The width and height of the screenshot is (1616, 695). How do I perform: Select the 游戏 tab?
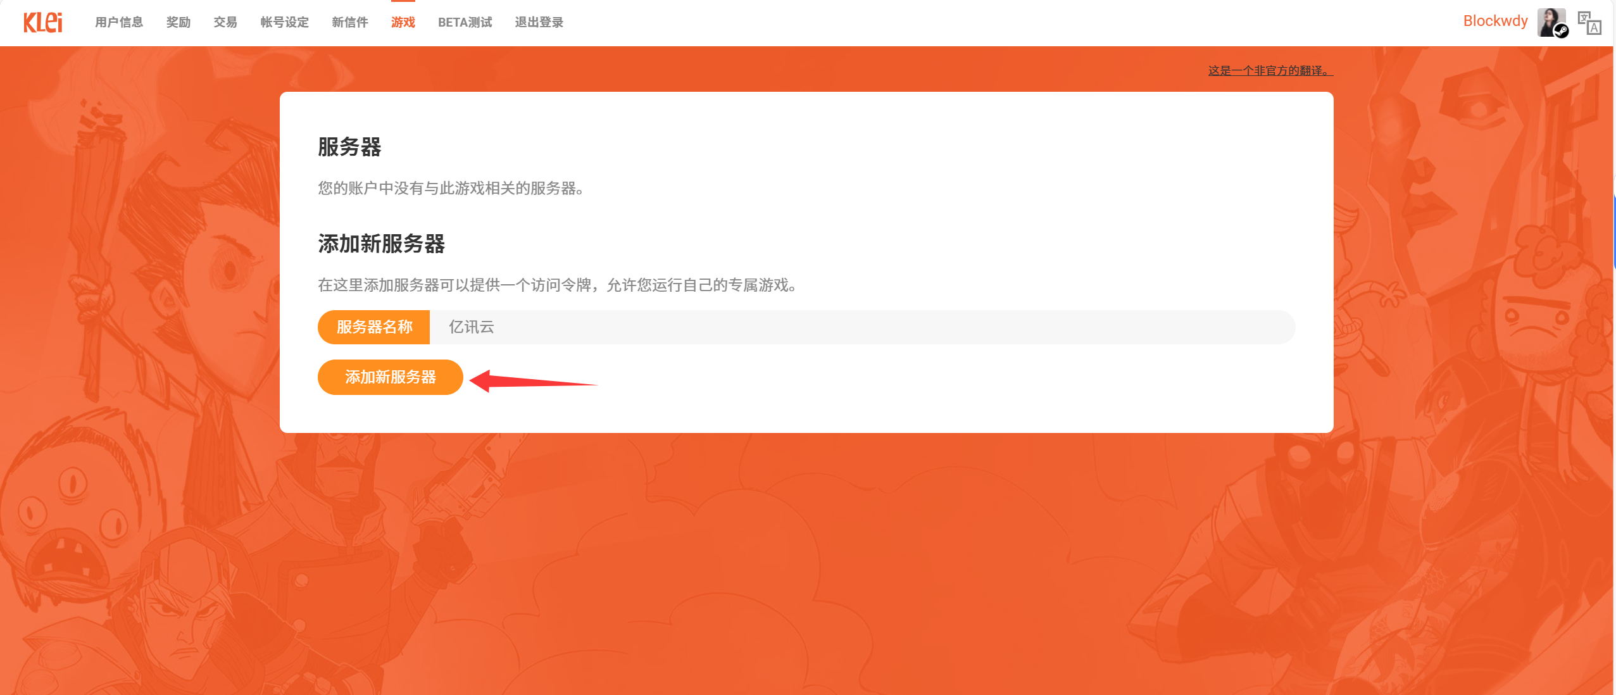pyautogui.click(x=403, y=22)
